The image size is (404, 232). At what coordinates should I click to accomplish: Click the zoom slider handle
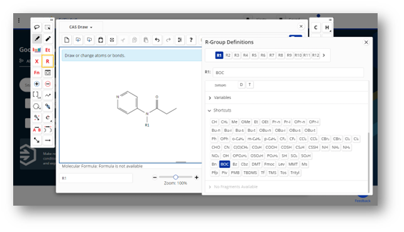pos(176,177)
